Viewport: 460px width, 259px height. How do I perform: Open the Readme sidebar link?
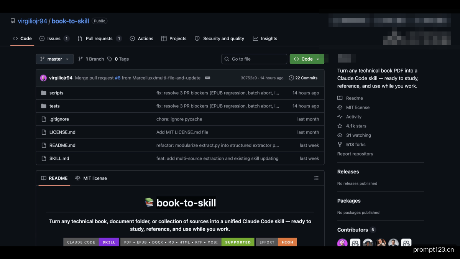pos(350,98)
